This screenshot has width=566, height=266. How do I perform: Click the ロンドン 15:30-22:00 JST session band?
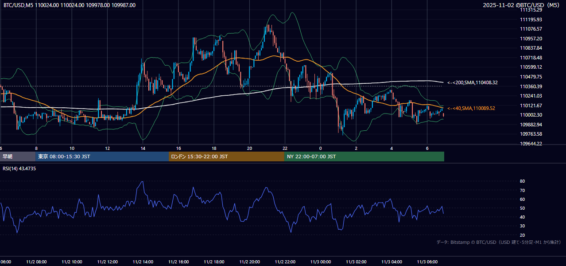coord(226,156)
